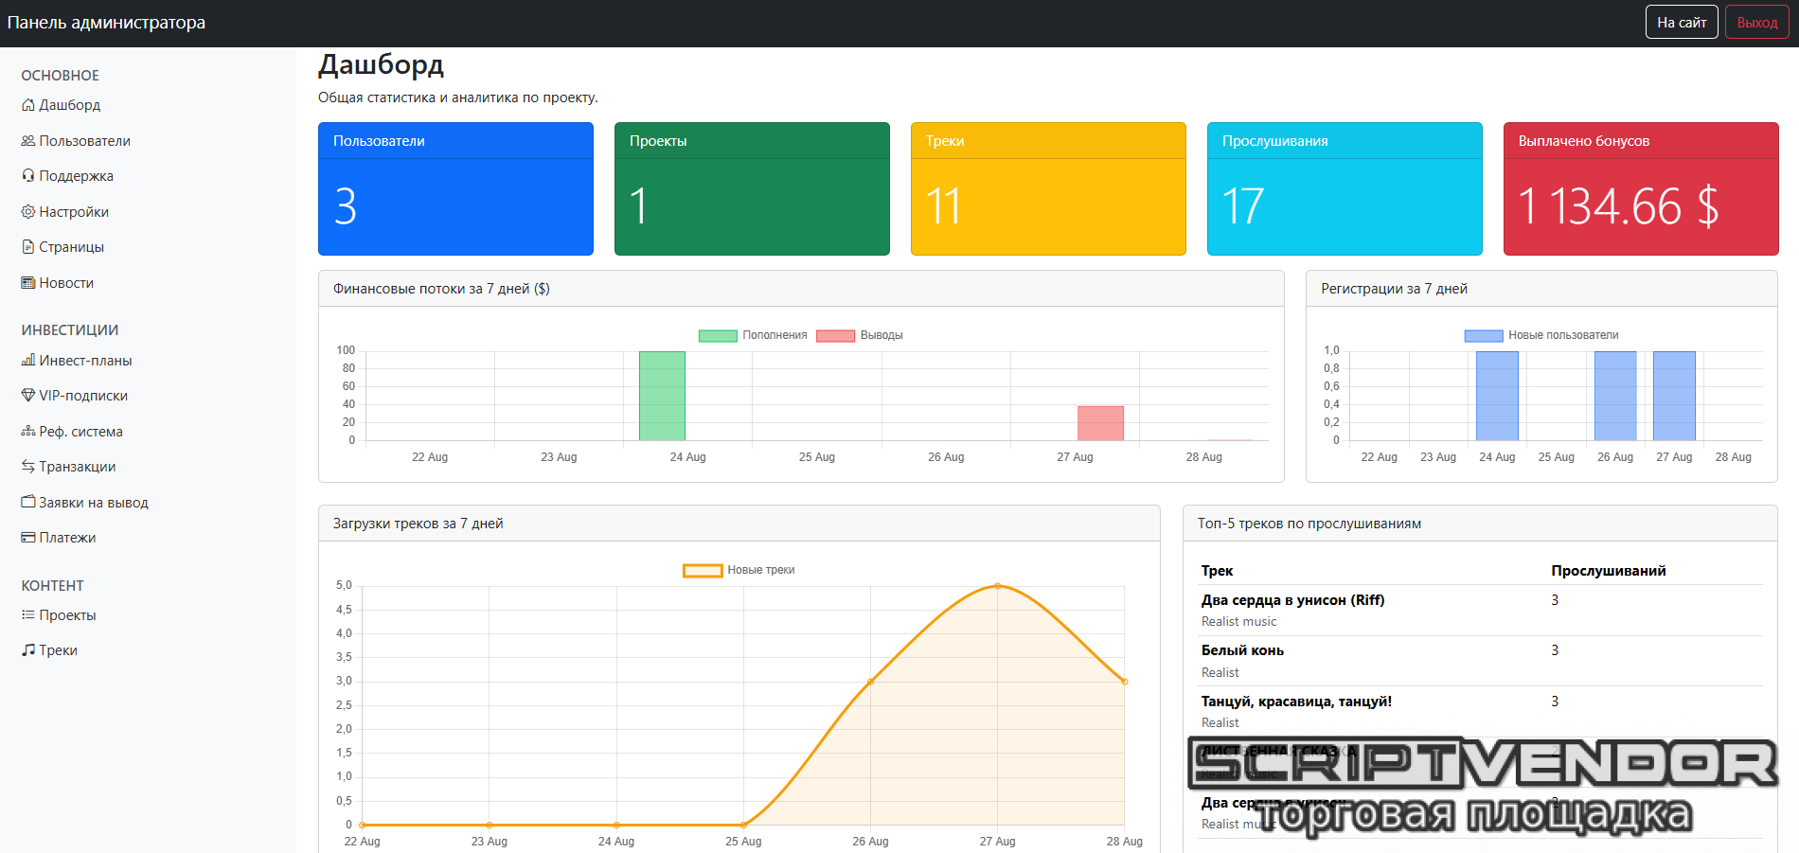This screenshot has width=1799, height=853.
Task: Click the Инвест-планы bar chart icon
Action: 28,361
